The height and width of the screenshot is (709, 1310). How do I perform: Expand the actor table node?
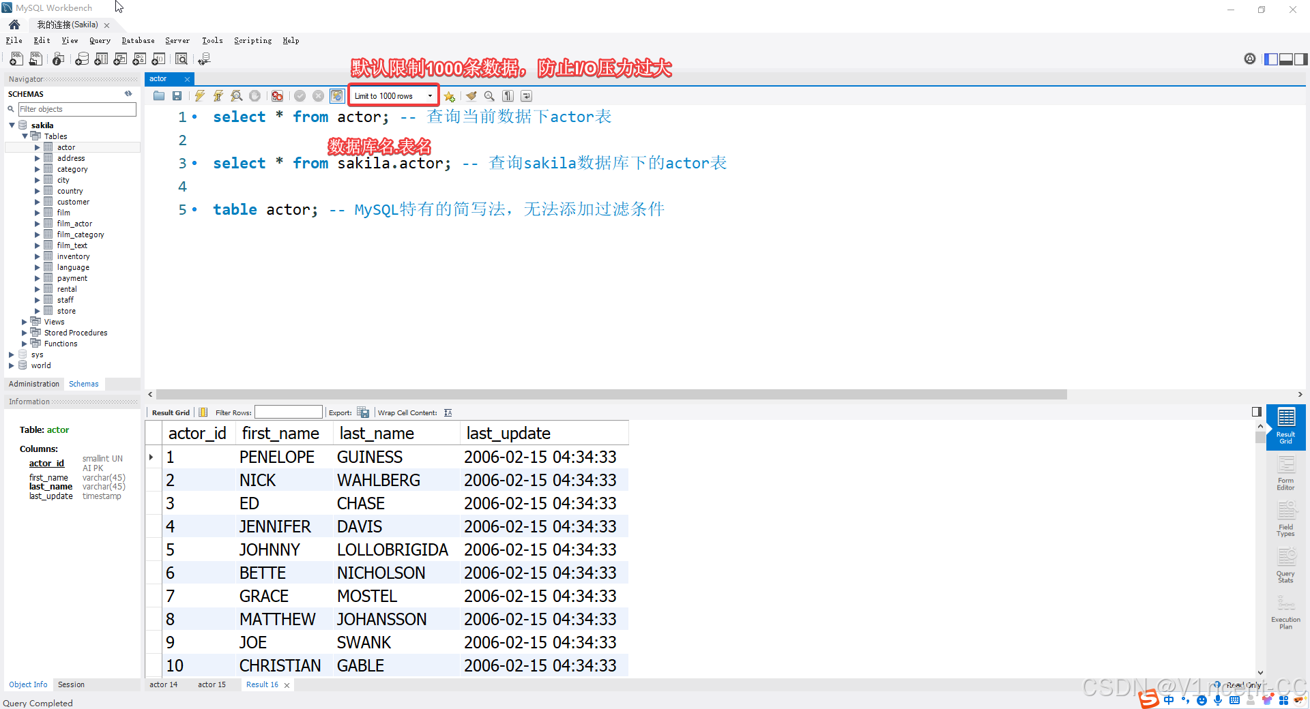pyautogui.click(x=38, y=147)
